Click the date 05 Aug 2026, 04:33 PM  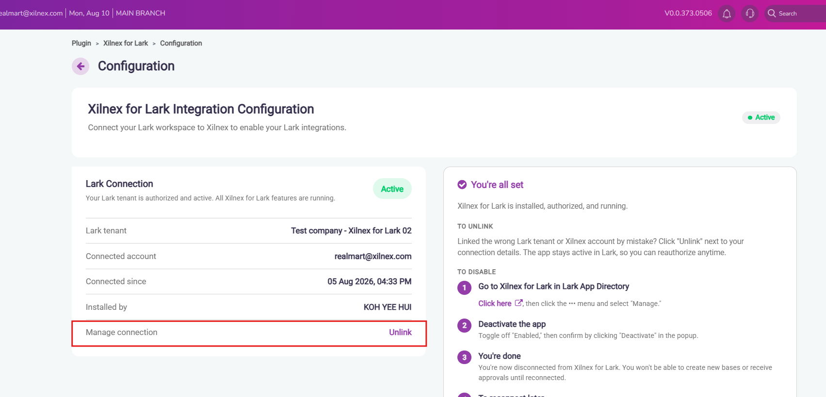(x=370, y=281)
